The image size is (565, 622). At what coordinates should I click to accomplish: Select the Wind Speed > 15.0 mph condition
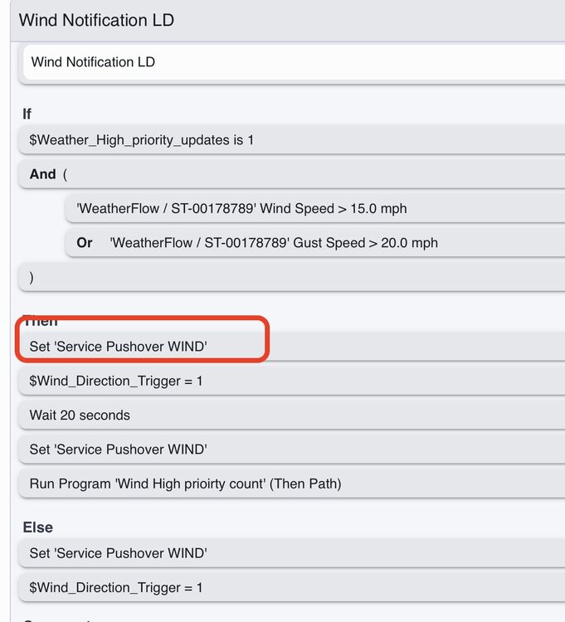(315, 208)
